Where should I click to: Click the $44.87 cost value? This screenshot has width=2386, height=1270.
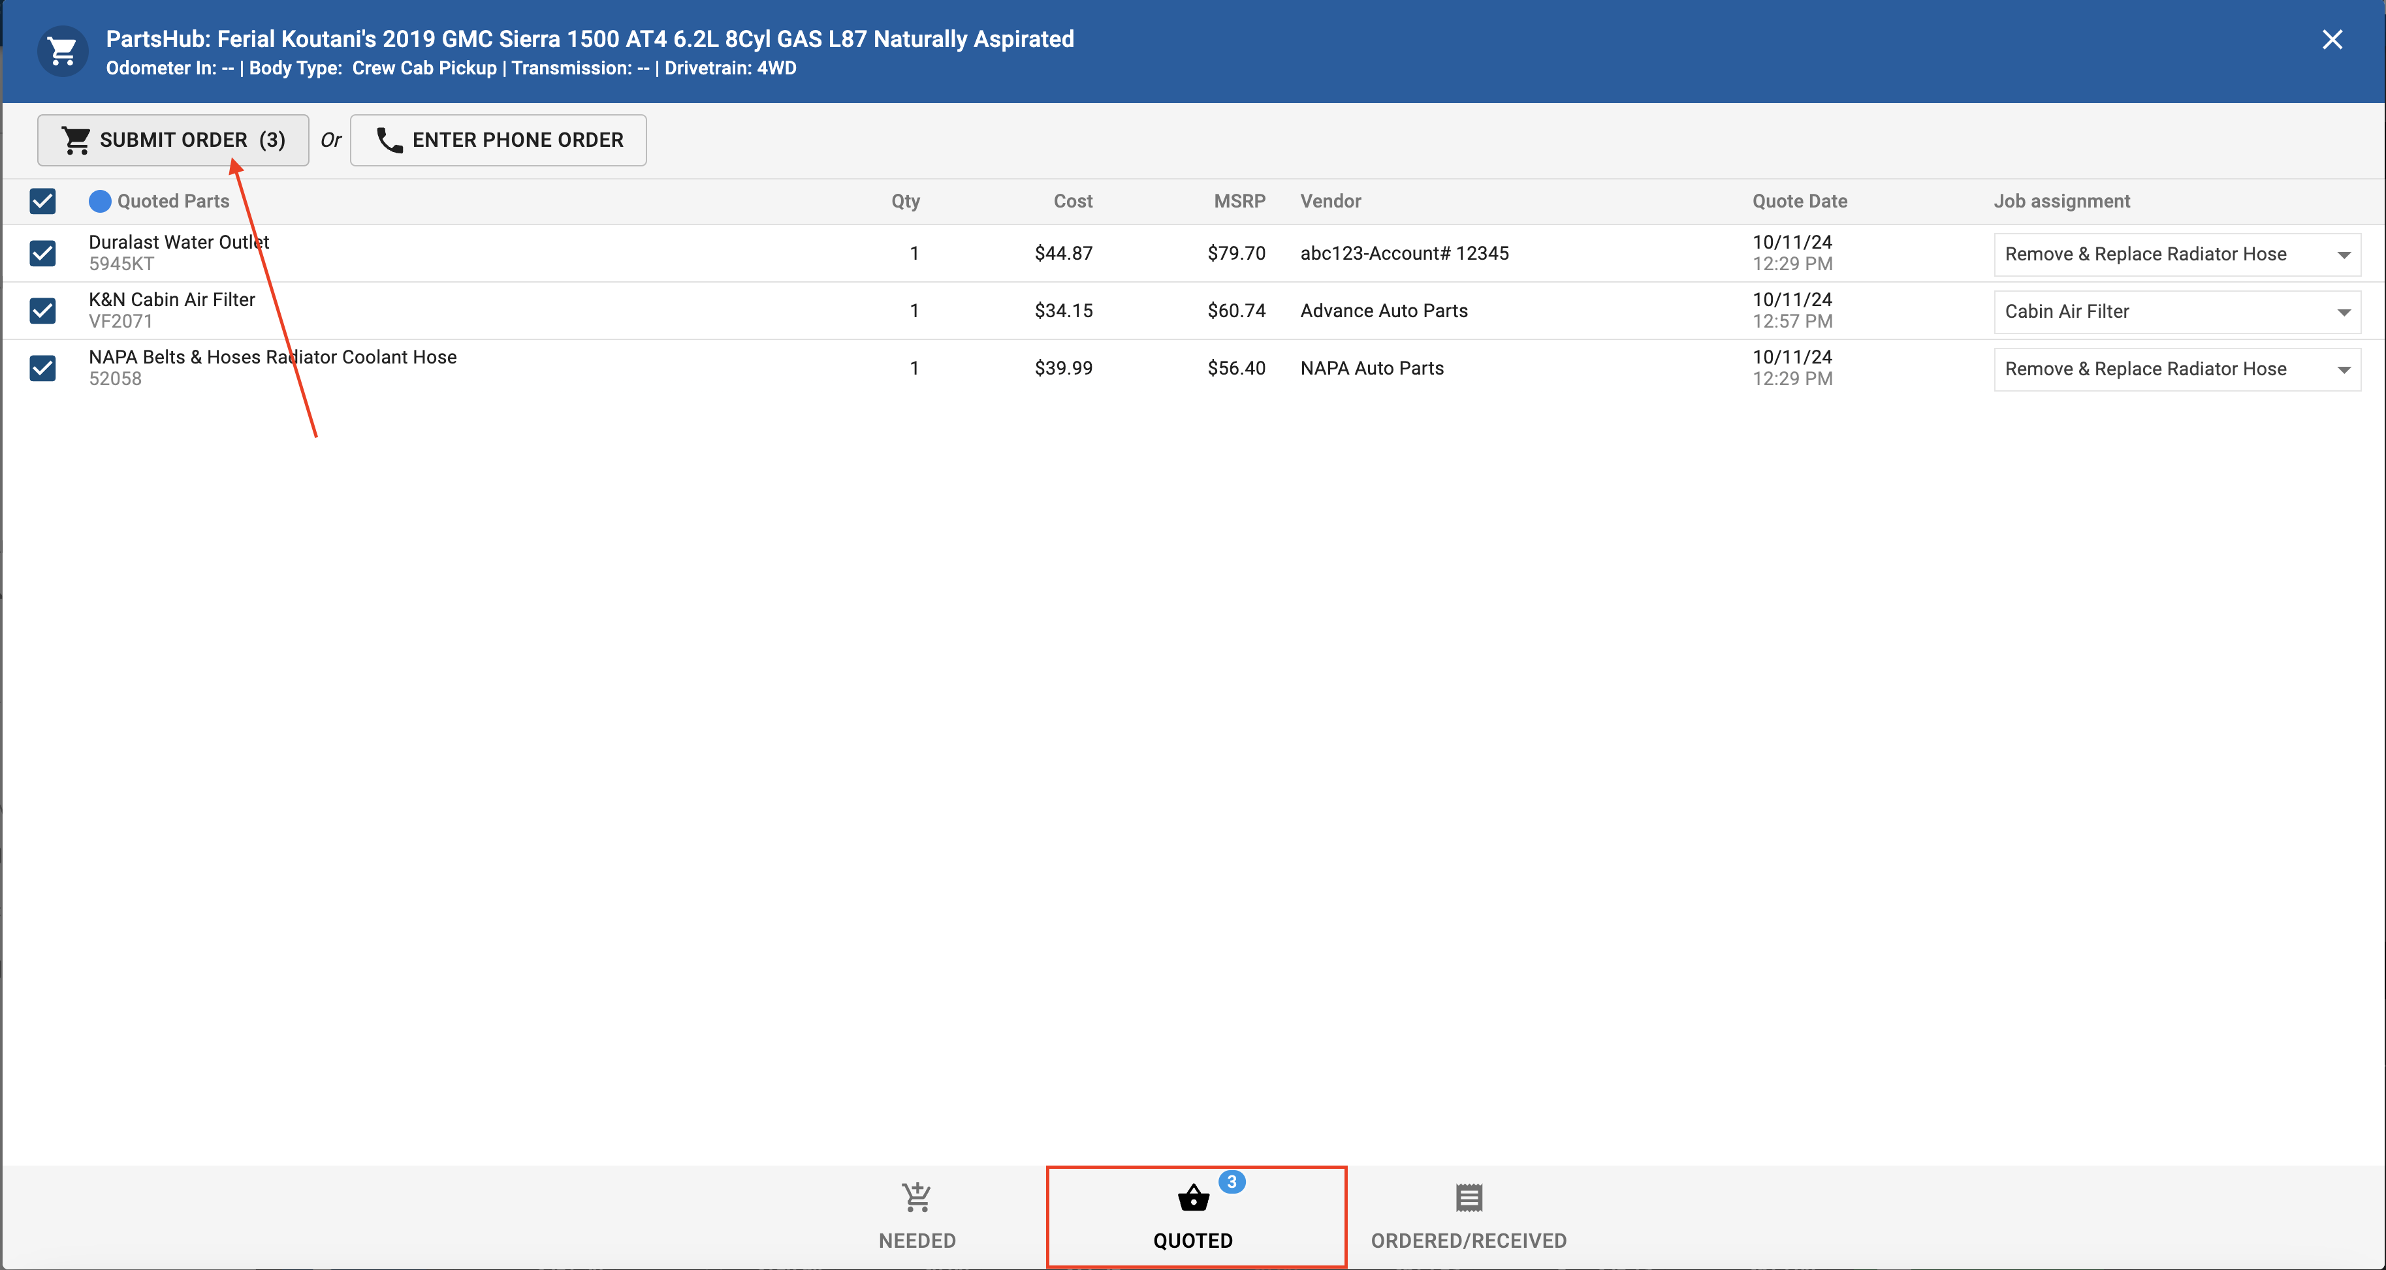(x=1063, y=253)
